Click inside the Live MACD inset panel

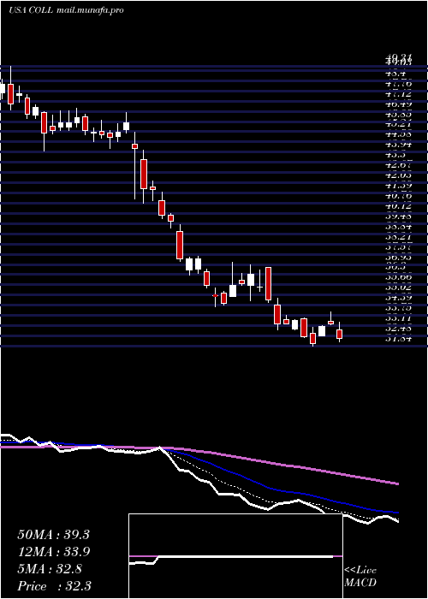235,556
